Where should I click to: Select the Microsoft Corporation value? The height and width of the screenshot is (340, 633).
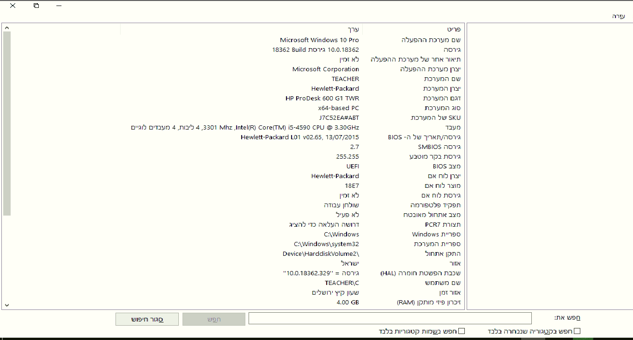coord(326,69)
